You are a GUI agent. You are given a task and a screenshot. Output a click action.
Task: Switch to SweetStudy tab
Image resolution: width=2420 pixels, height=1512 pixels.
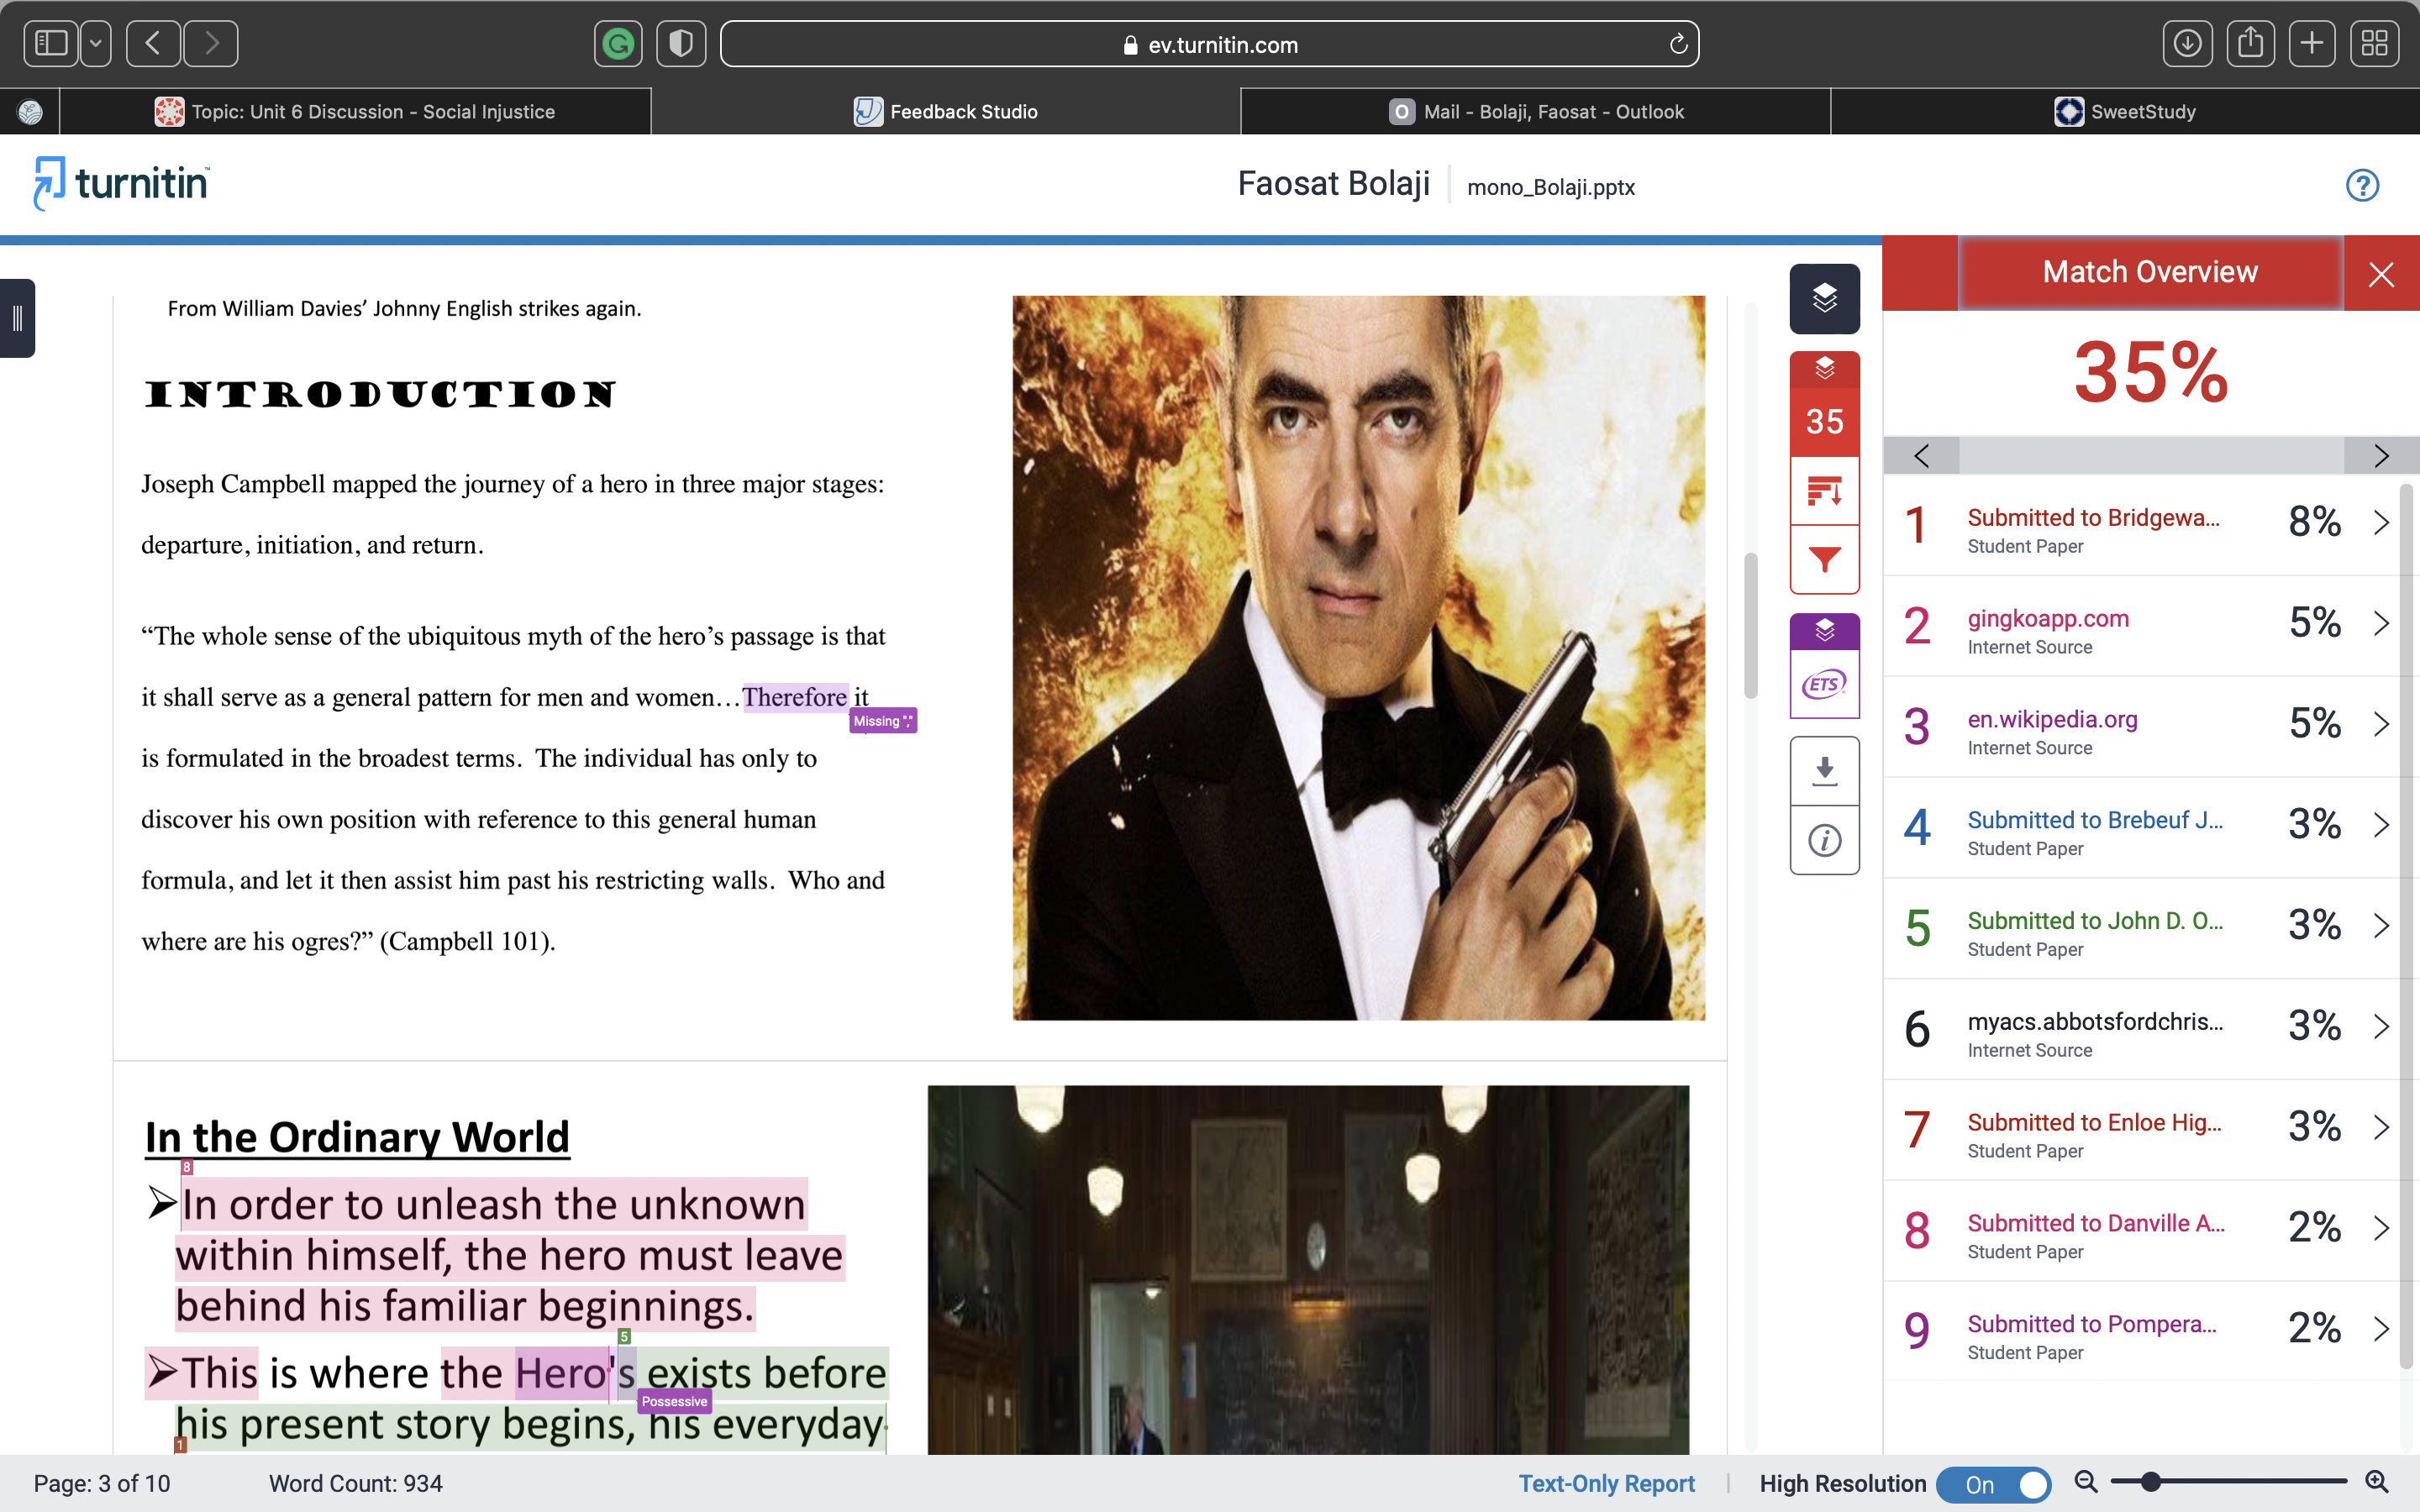2125,112
